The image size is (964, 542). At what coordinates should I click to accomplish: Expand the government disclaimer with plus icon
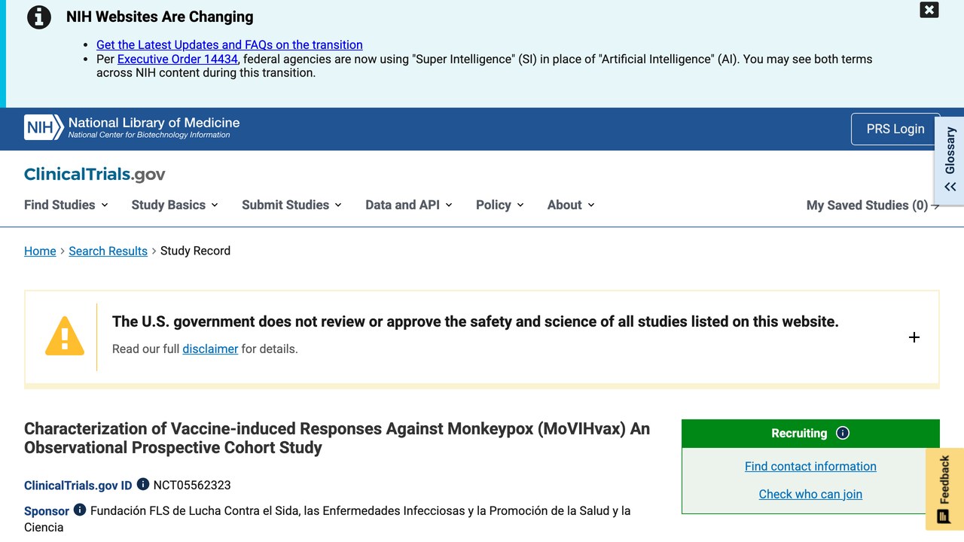coord(914,337)
